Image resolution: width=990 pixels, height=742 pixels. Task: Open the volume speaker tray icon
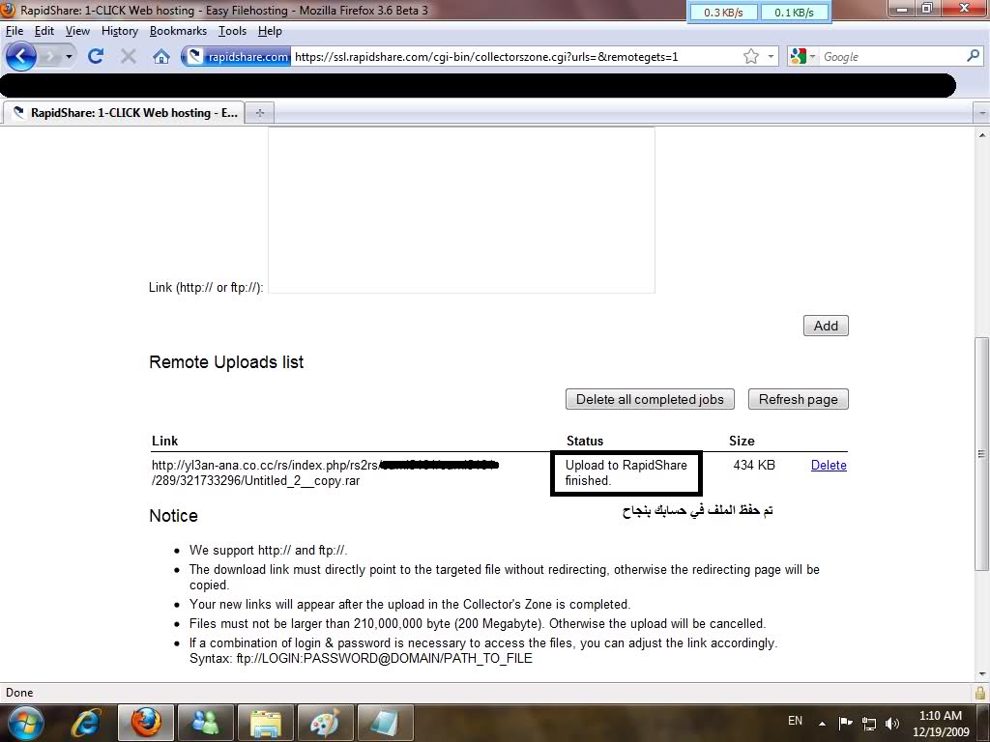[x=892, y=723]
